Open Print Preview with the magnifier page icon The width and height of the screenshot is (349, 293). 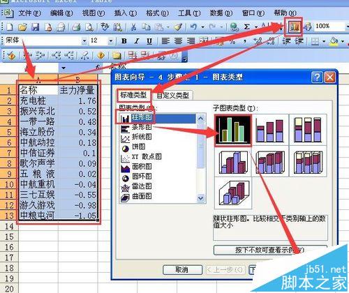click(89, 27)
